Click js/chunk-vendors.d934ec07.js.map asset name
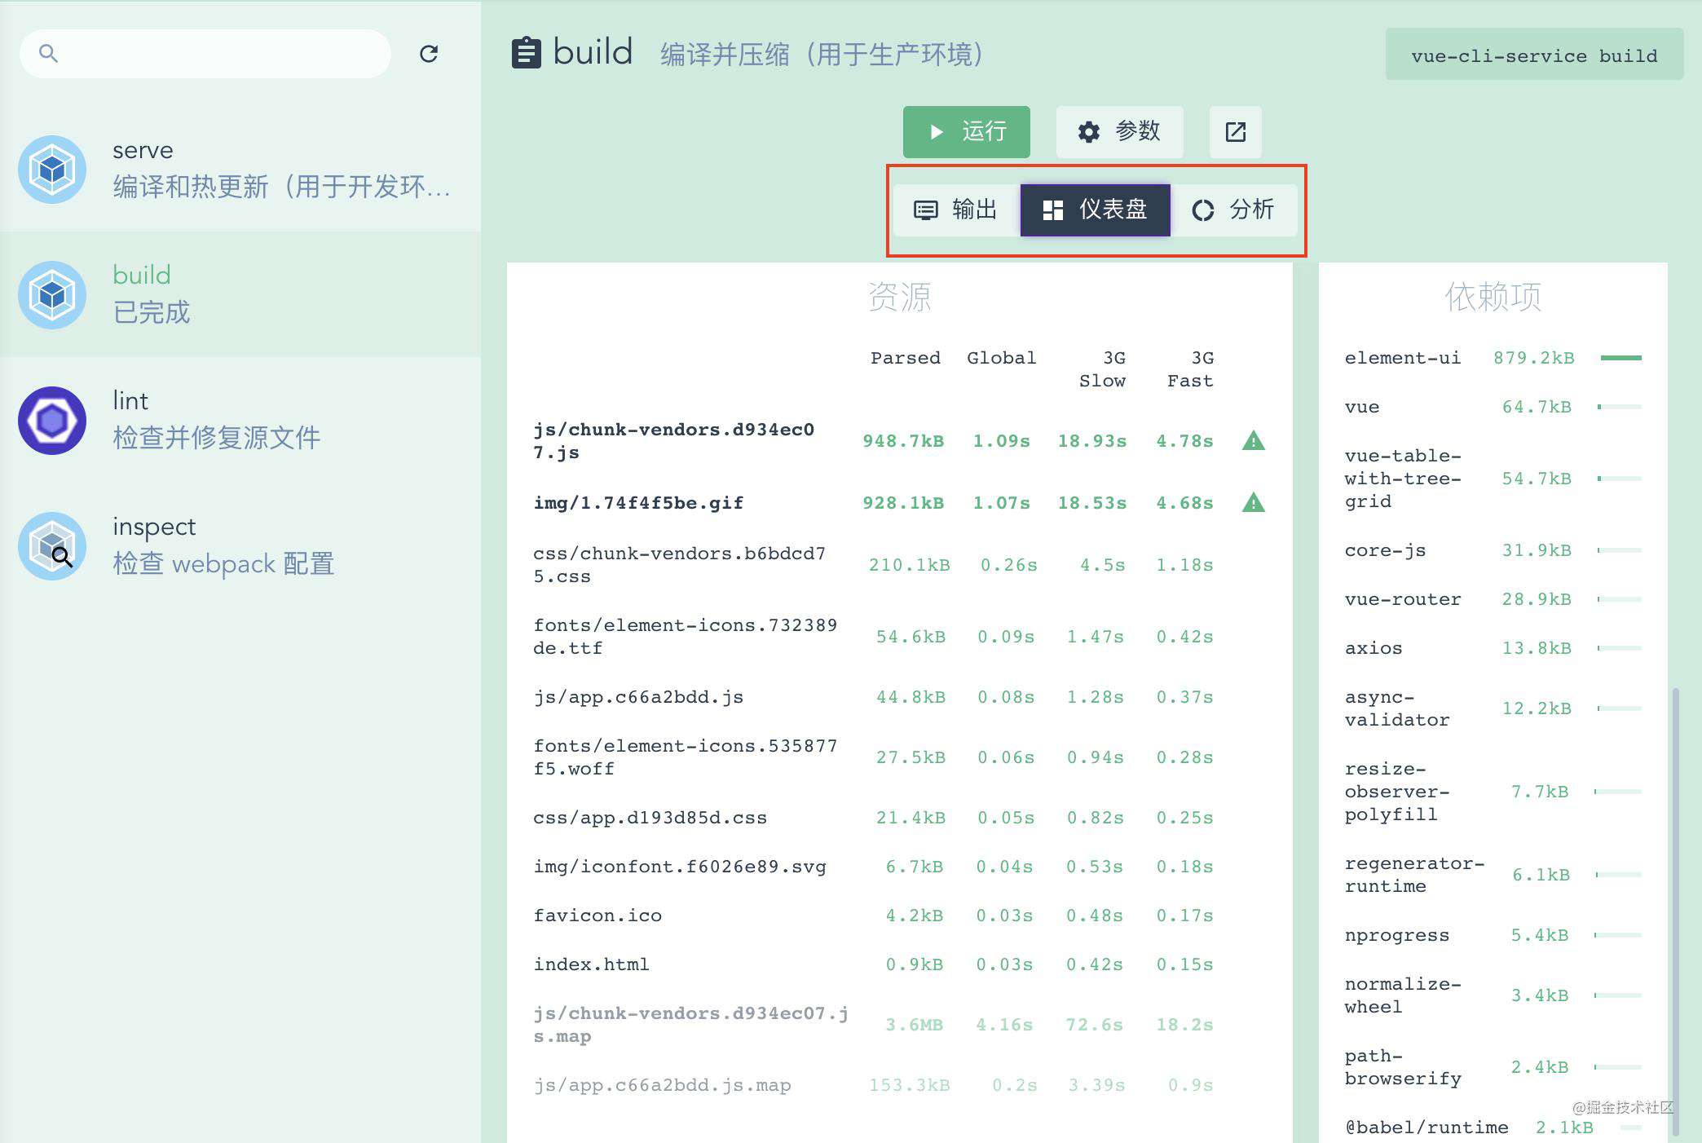This screenshot has height=1143, width=1702. pos(691,1025)
